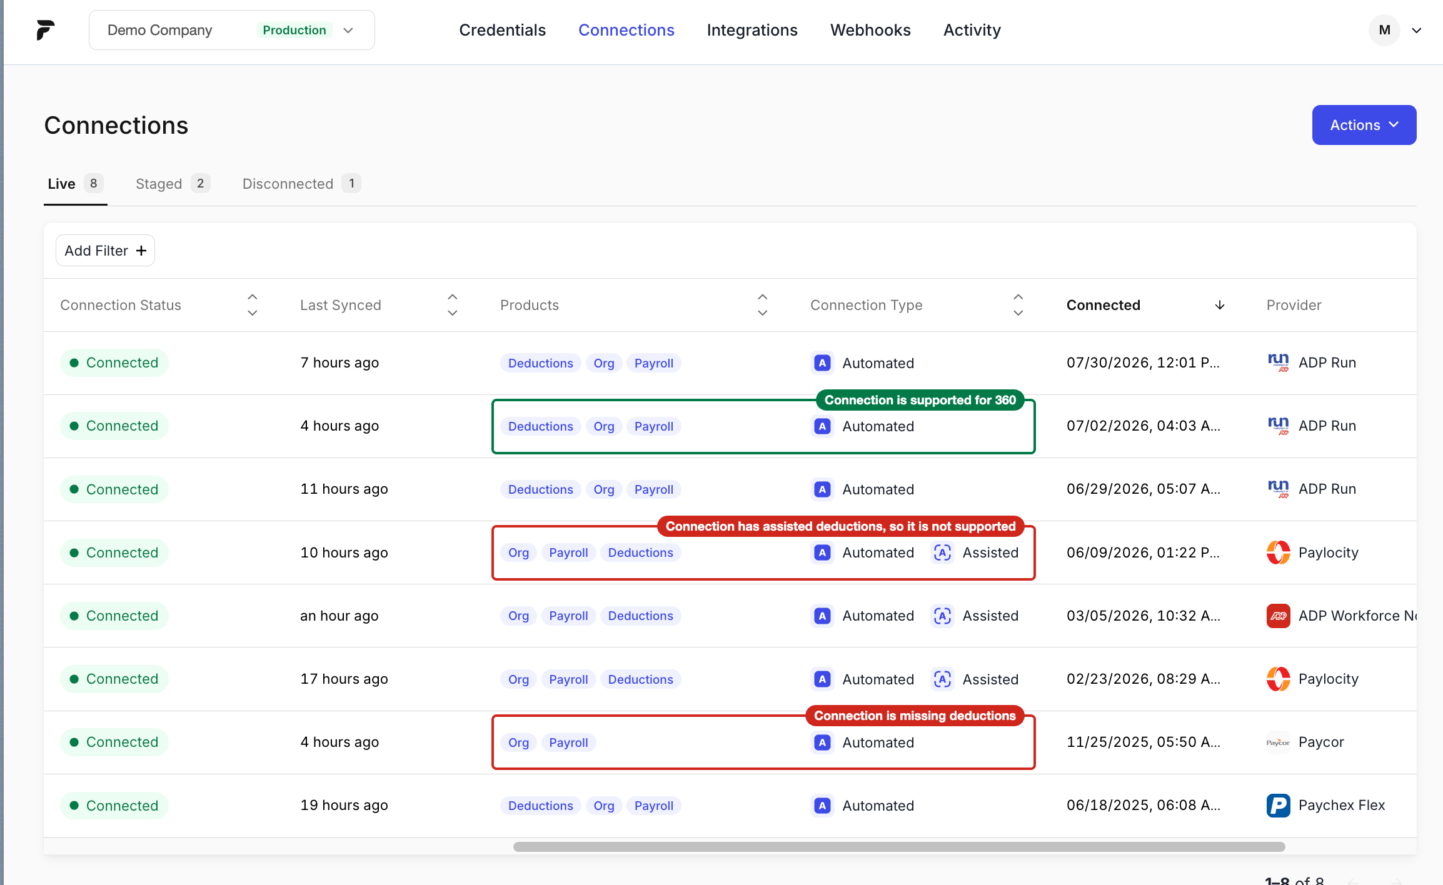Click the Paycor provider logo
The height and width of the screenshot is (885, 1443).
coord(1279,742)
